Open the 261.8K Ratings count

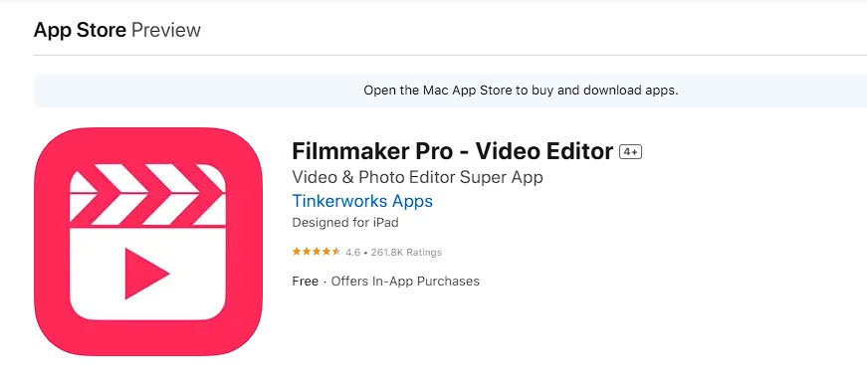coord(406,253)
